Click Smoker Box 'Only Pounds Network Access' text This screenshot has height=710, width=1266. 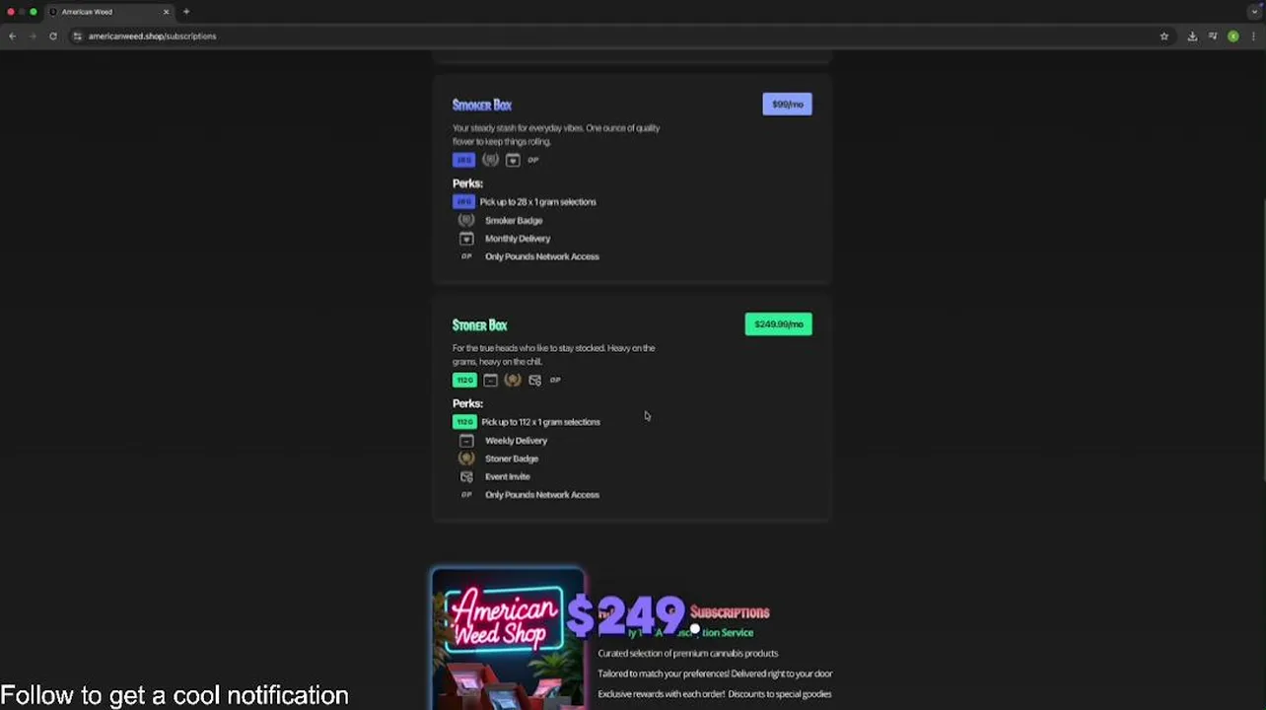tap(542, 256)
